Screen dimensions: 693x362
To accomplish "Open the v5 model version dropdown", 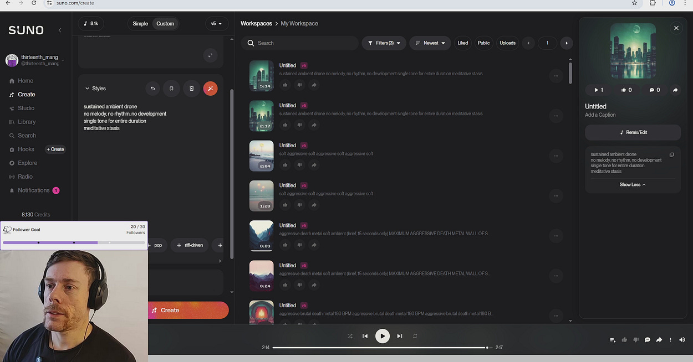I will 216,24.
